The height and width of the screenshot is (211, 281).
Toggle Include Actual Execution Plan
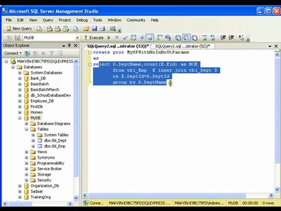(x=160, y=38)
